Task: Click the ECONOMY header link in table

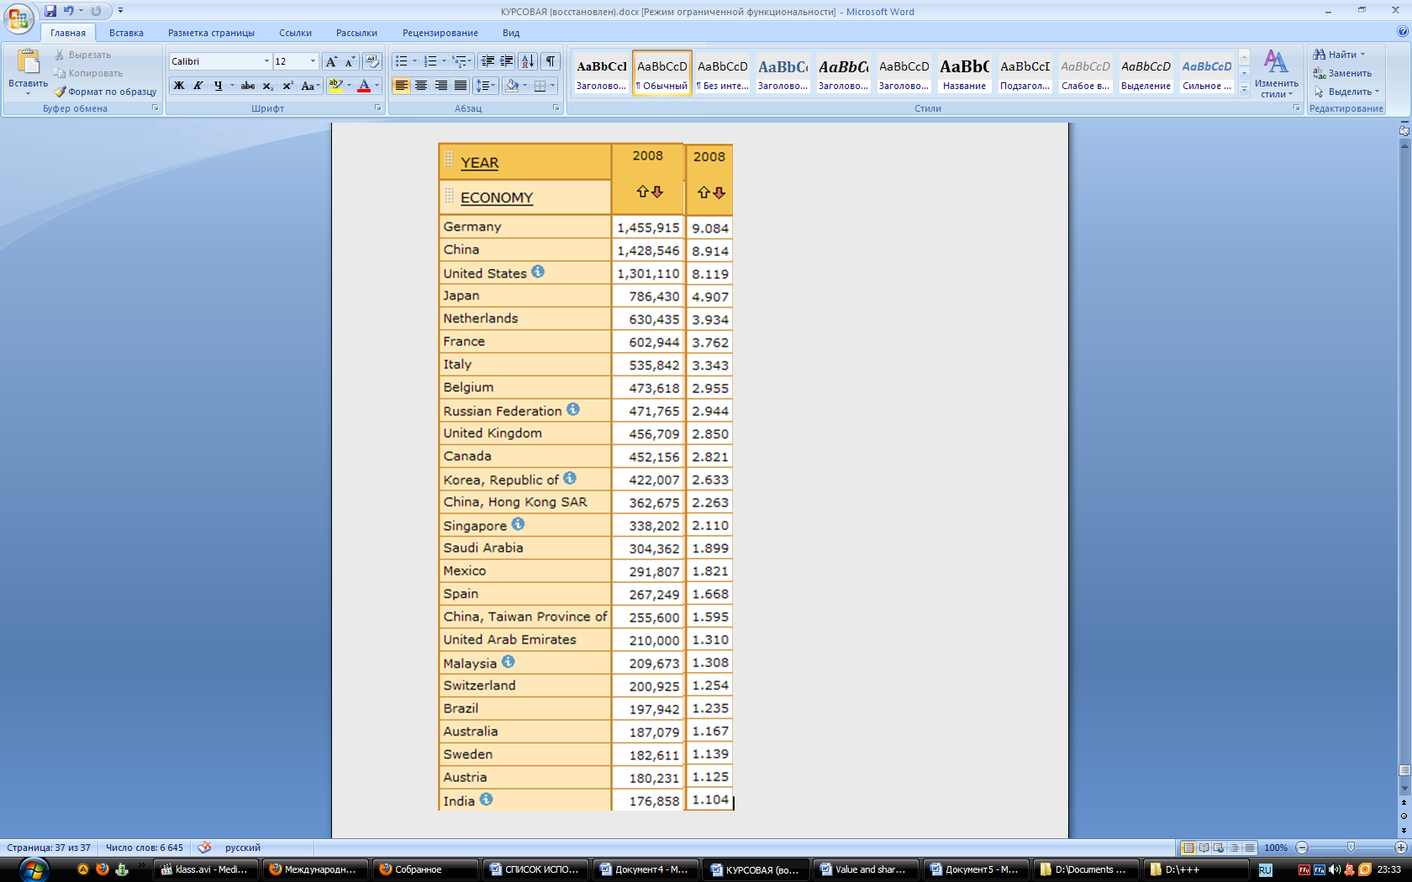Action: 496,197
